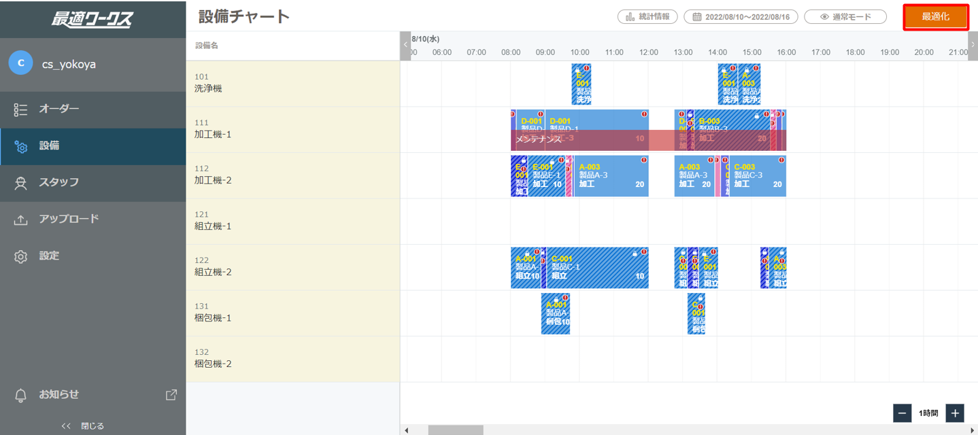This screenshot has height=435, width=978.
Task: Click the 1時間 zoom level label
Action: (928, 413)
